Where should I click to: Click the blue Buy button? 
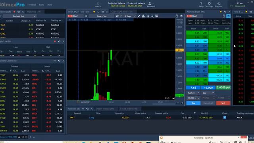193,103
